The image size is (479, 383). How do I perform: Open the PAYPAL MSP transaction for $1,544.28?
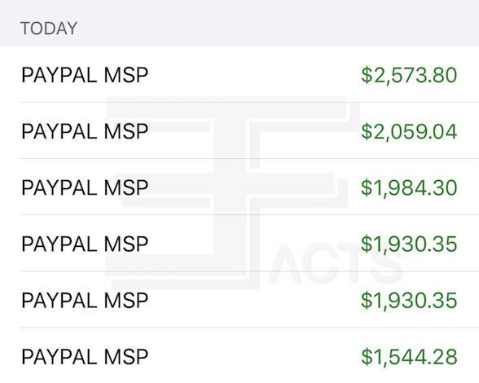[239, 355]
